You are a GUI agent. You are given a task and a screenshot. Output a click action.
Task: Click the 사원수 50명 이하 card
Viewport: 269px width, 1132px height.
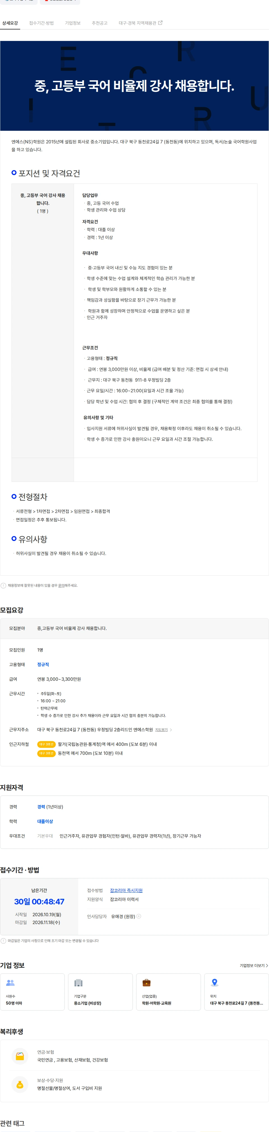[x=33, y=992]
